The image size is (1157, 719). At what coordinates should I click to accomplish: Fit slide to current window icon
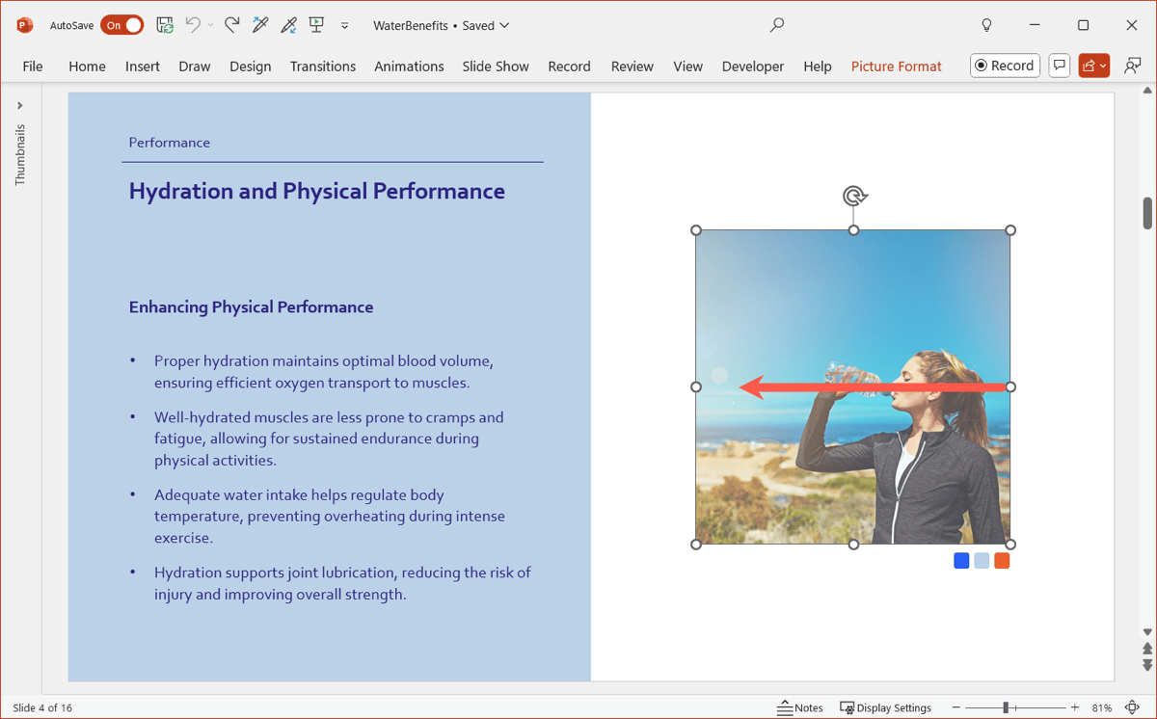click(1134, 707)
